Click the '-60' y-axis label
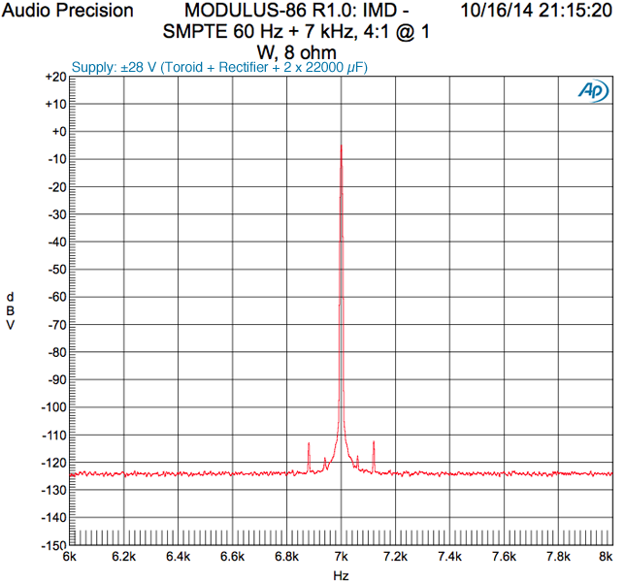625x582 pixels. point(57,297)
